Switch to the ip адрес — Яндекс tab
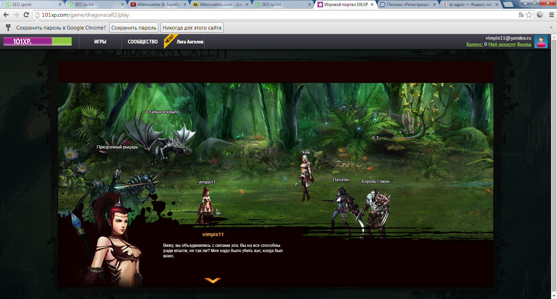The image size is (557, 299). (470, 5)
